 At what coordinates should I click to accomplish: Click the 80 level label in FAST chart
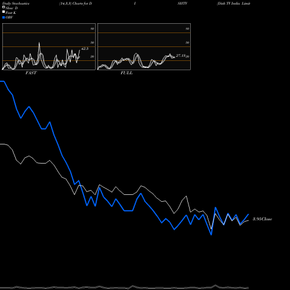pyautogui.click(x=92, y=28)
